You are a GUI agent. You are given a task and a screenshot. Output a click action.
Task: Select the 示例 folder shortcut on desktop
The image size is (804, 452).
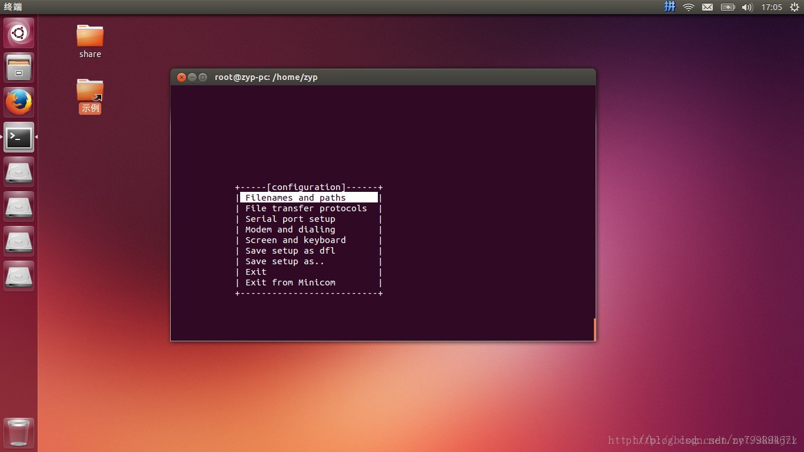(90, 96)
